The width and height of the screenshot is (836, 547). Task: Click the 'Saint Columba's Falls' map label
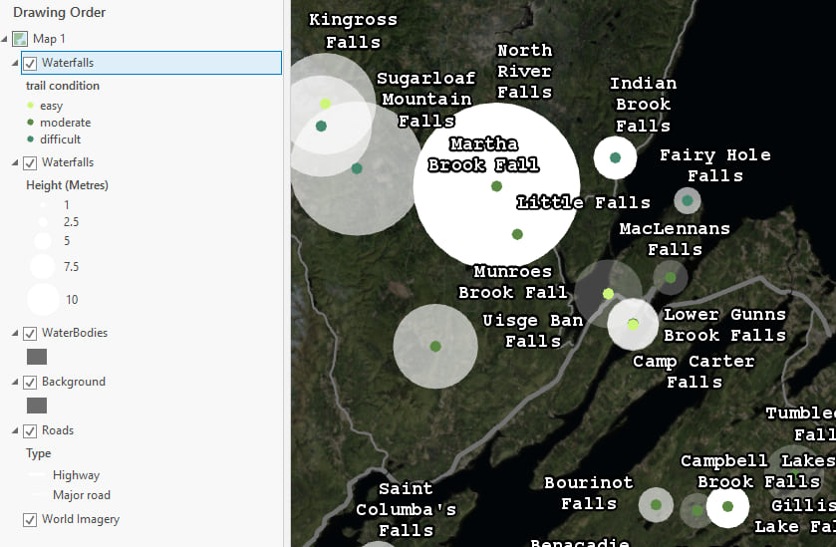[406, 509]
